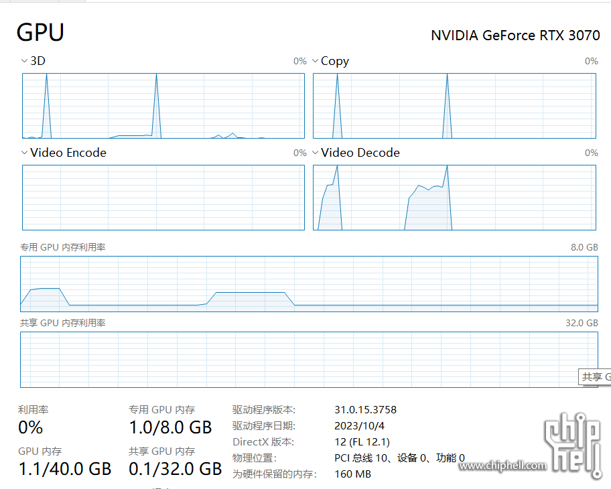611x489 pixels.
Task: Click the driver date 2023/10/4
Action: 359,425
